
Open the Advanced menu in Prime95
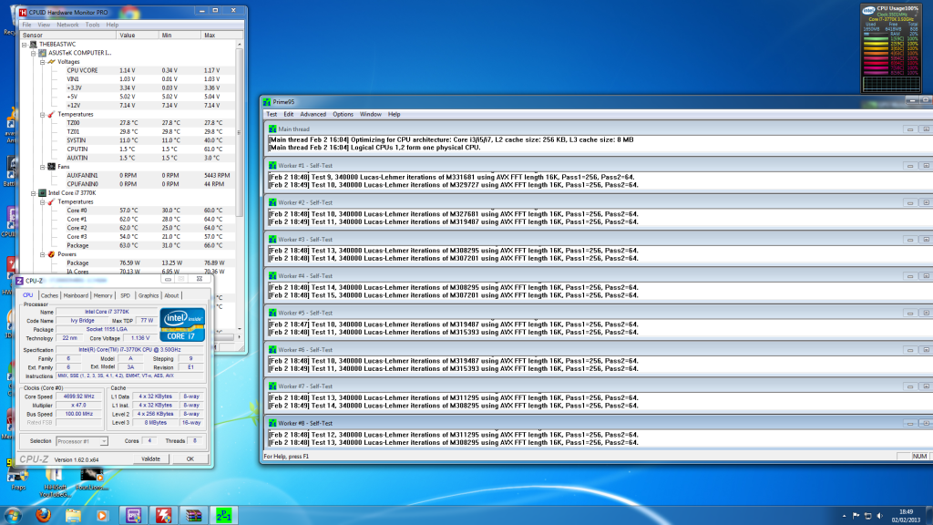(313, 114)
